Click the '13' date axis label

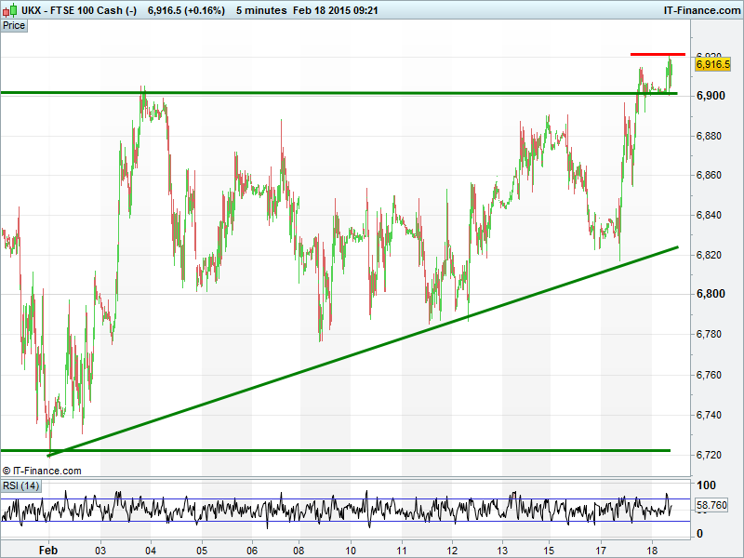coord(502,551)
